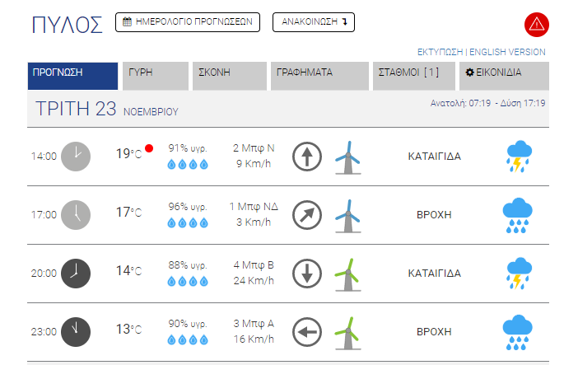
Task: Expand the ΑΝΑΚΟΙΝΩΣΗ announcement dropdown
Action: [x=314, y=22]
